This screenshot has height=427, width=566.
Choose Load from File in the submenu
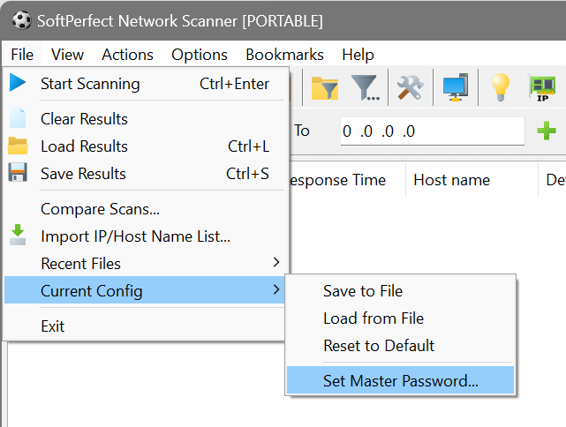(x=400, y=318)
